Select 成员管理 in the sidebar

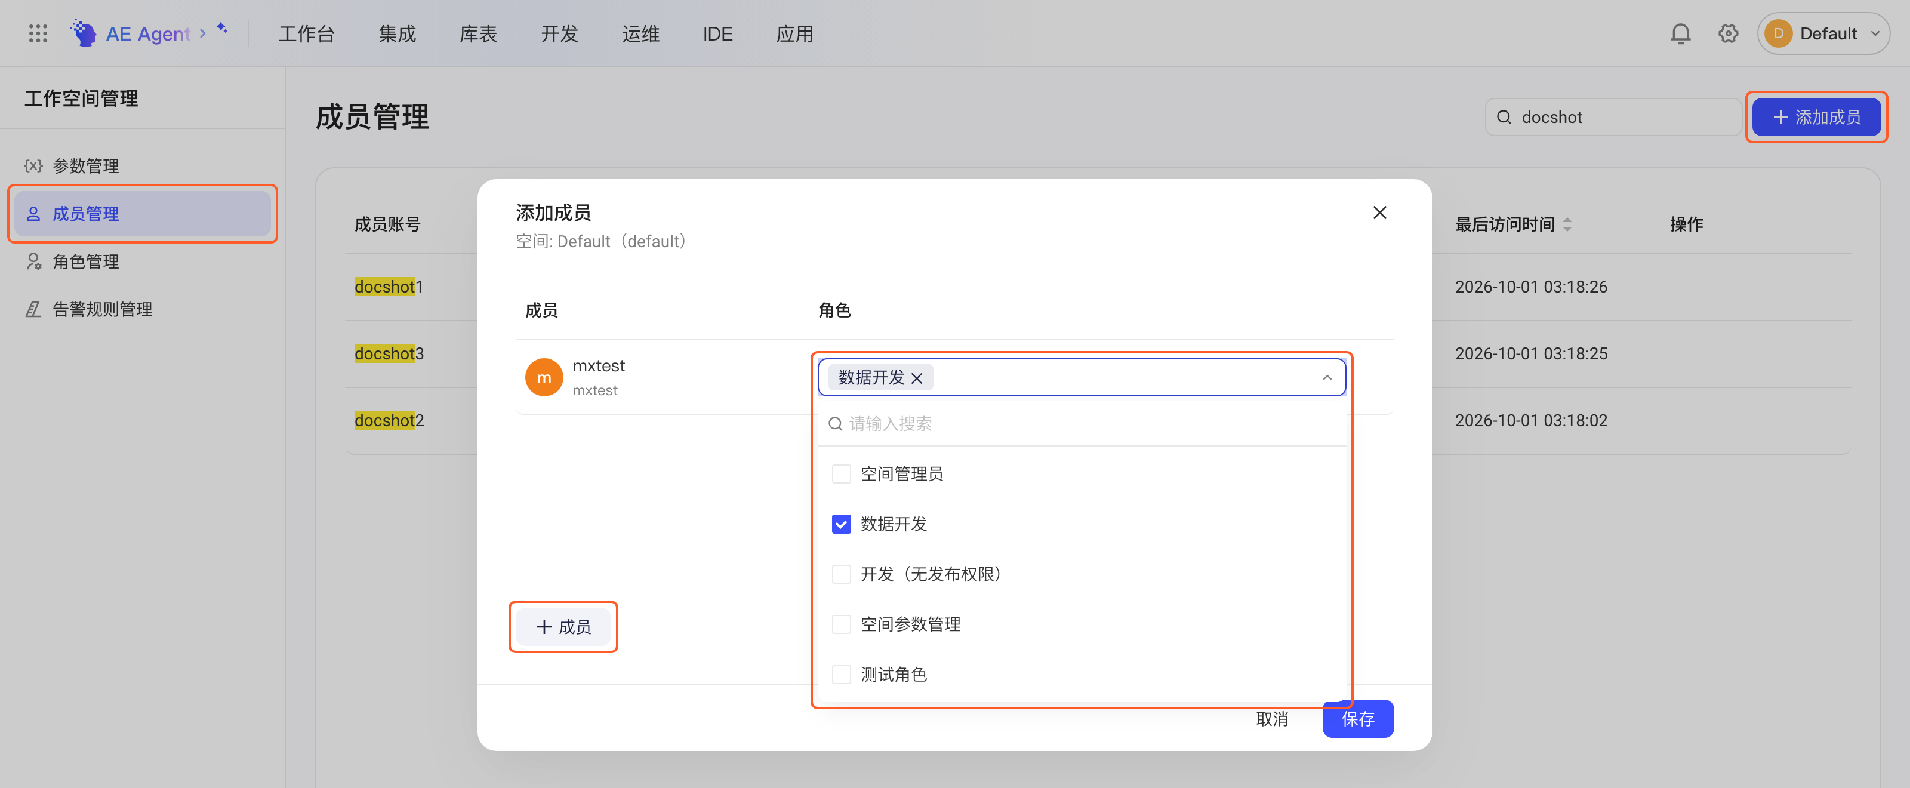(143, 214)
